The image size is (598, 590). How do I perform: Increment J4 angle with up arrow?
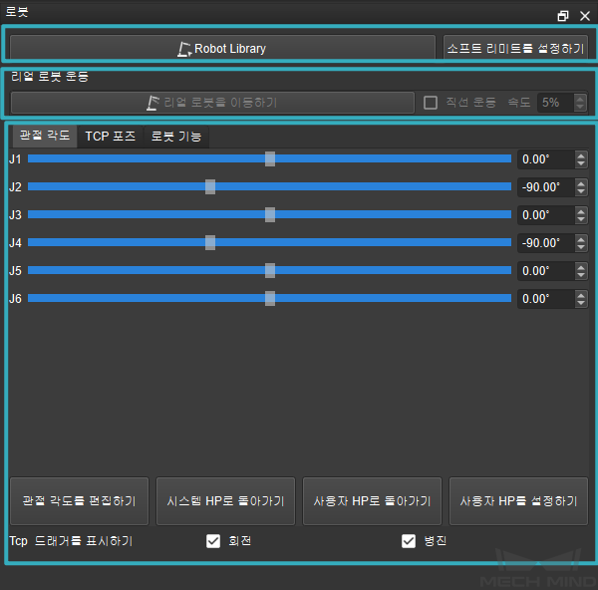(581, 239)
